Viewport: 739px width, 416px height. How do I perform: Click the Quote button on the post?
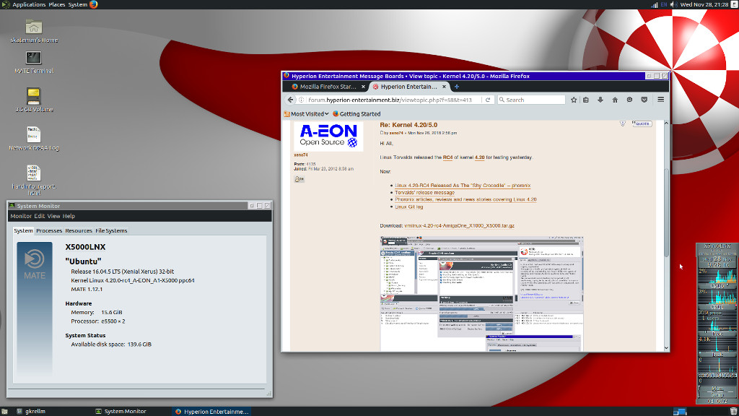click(642, 123)
